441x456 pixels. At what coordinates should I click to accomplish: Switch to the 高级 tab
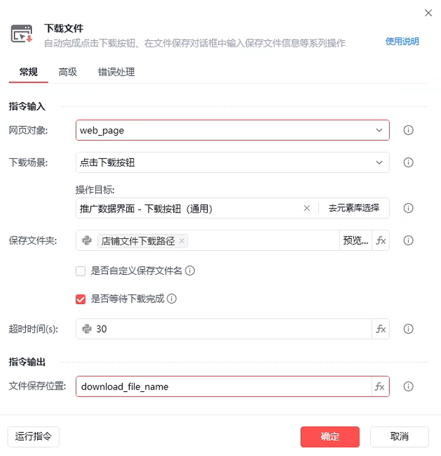coord(68,72)
